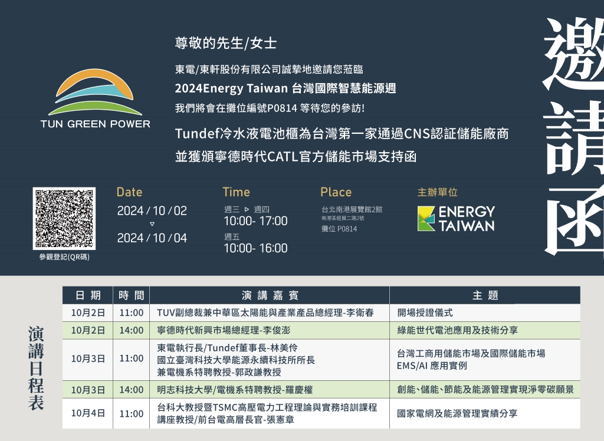This screenshot has width=604, height=441.
Task: Click the 10月4日 date cell
Action: coord(88,414)
